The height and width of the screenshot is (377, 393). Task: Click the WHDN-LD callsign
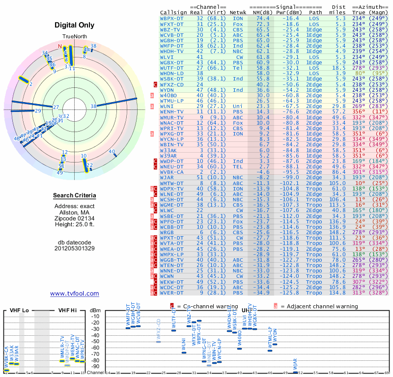[x=171, y=74]
